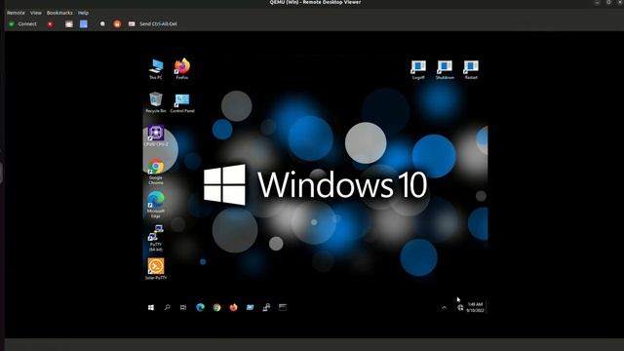Open Control Panel icon on taskbar

(250, 307)
